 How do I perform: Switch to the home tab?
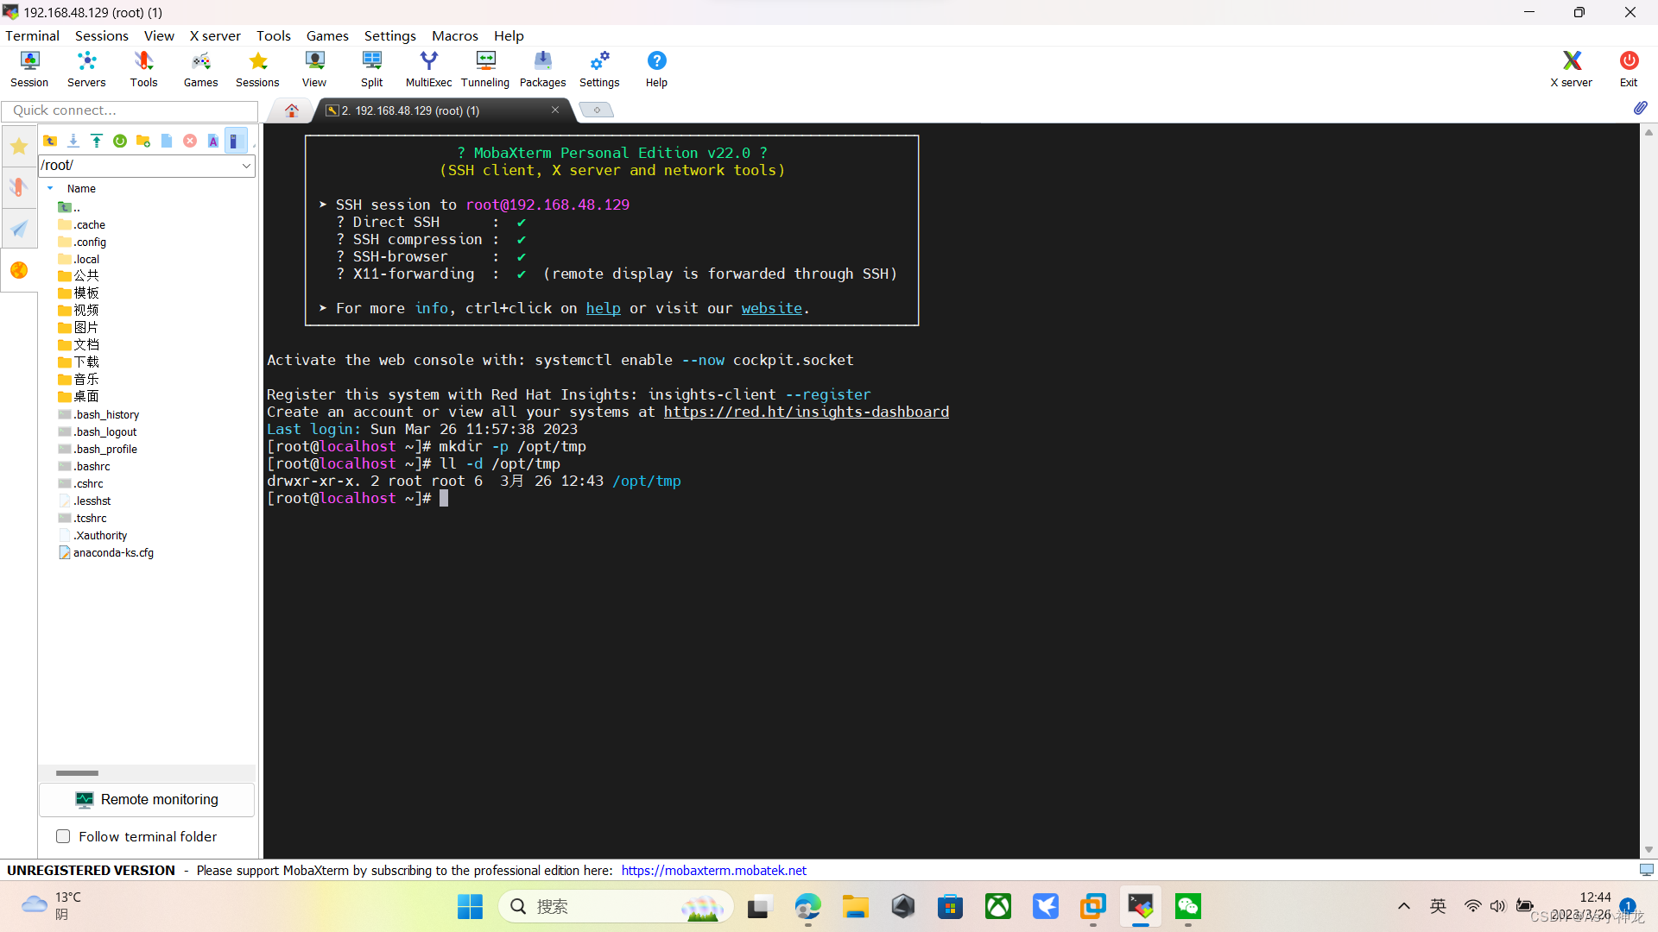click(291, 110)
